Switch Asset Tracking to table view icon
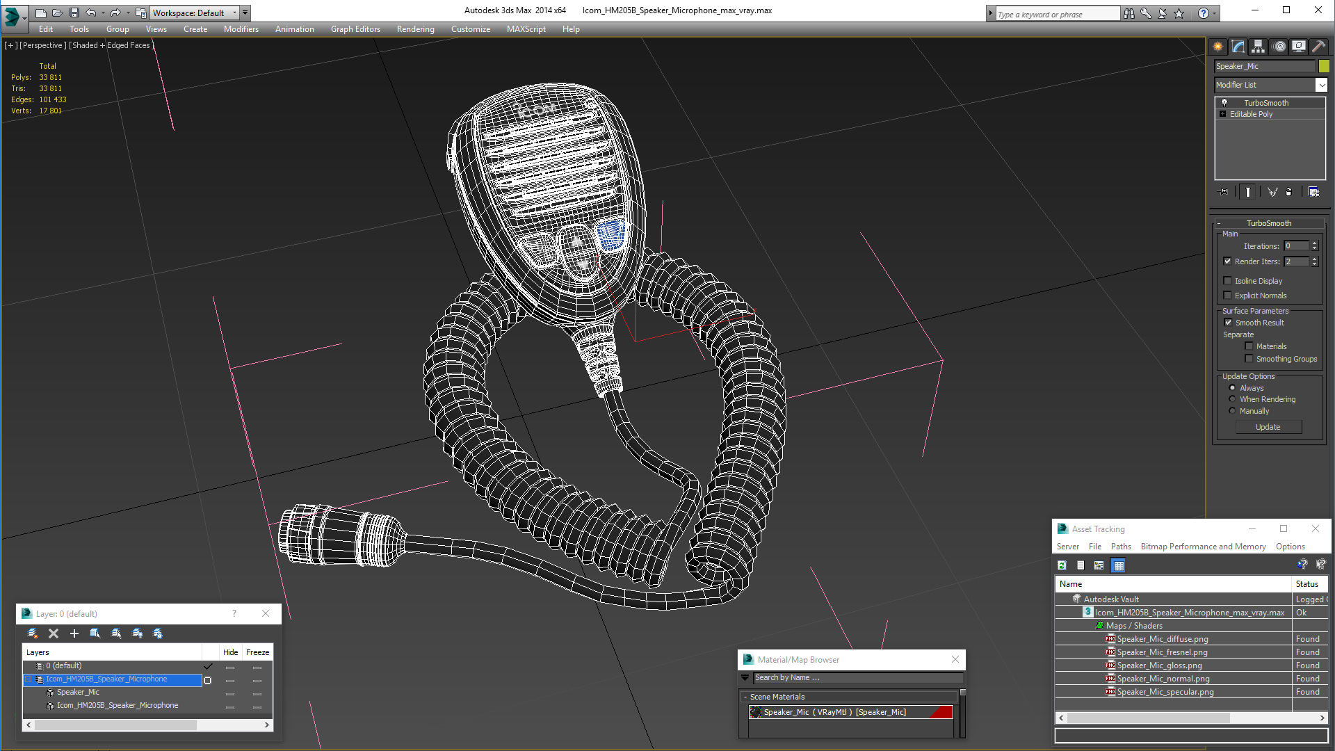The image size is (1335, 751). pos(1118,565)
